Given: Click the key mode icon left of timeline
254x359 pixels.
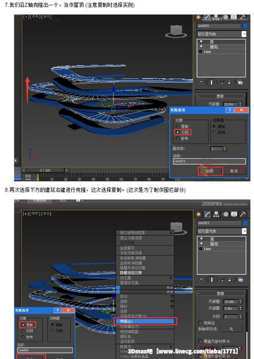Looking at the screenshot, I should coord(28,177).
